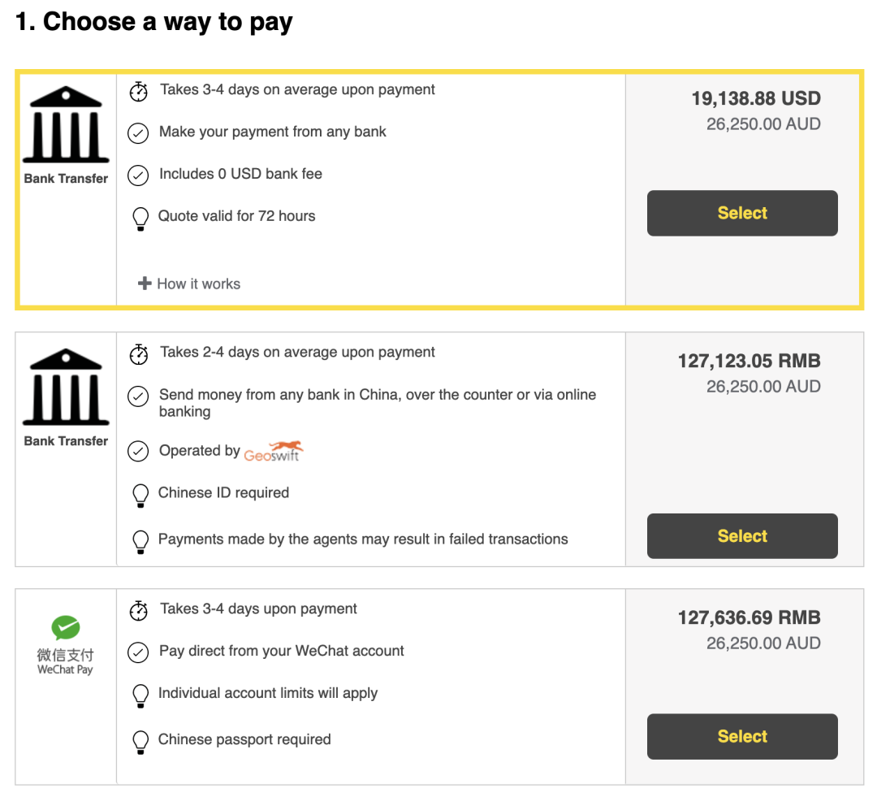
Task: Click checkmark beside 'Includes 0 USD bank fee'
Action: point(139,175)
